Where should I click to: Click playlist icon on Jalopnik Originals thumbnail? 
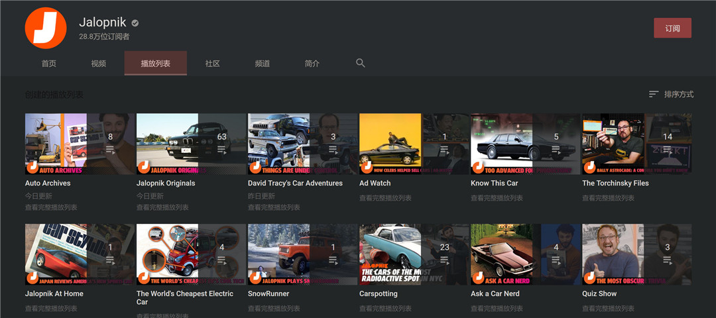click(x=221, y=150)
